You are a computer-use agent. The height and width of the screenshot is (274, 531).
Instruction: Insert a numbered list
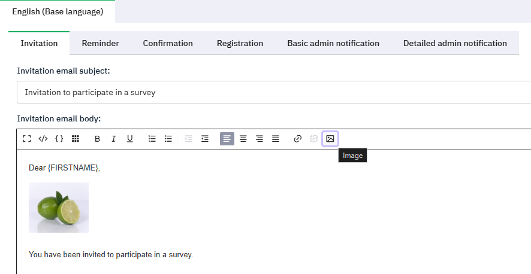click(152, 139)
